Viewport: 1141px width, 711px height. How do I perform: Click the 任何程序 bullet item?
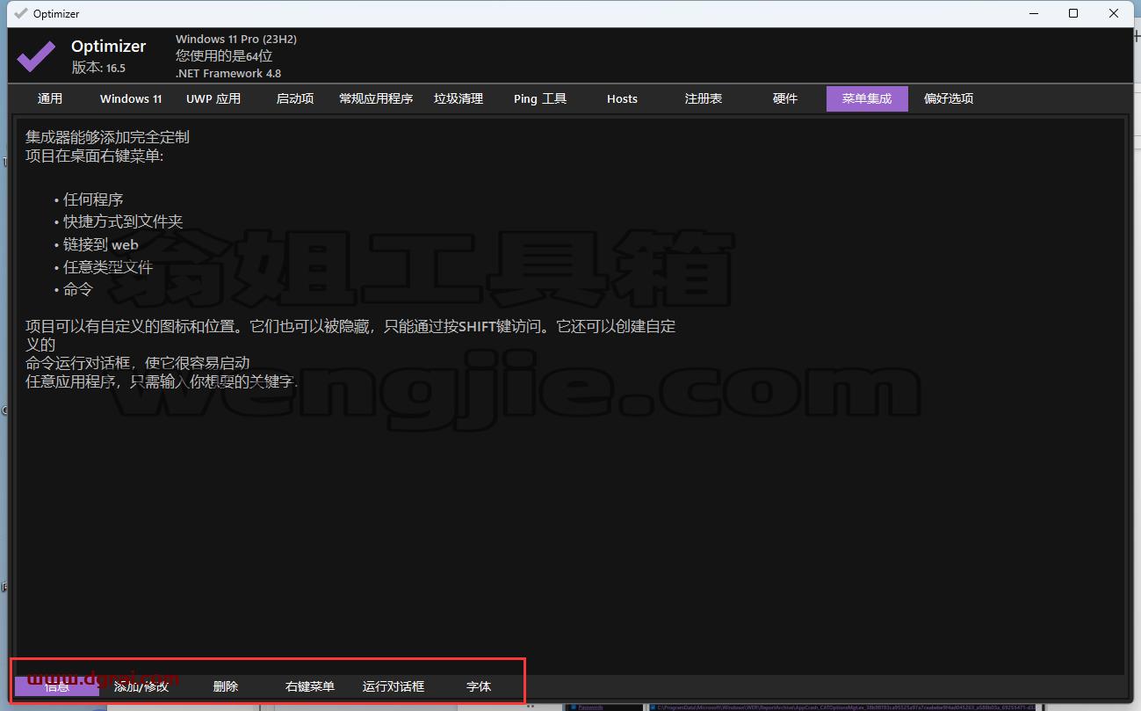(x=93, y=200)
